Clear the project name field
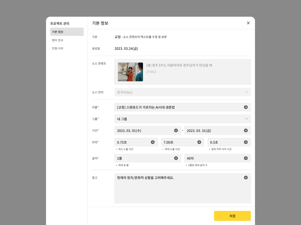 [x=246, y=107]
